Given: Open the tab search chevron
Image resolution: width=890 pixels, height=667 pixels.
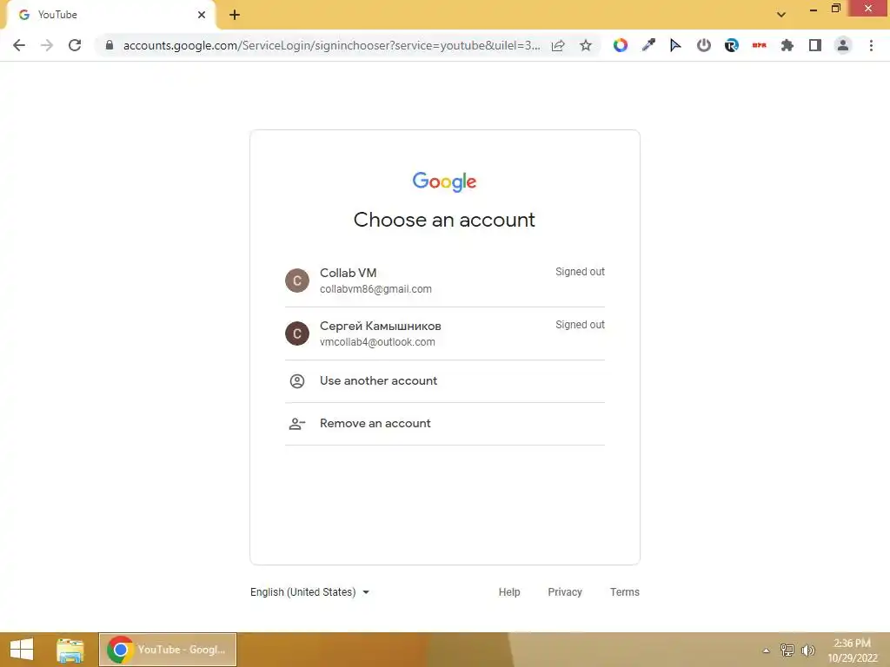Looking at the screenshot, I should (781, 15).
